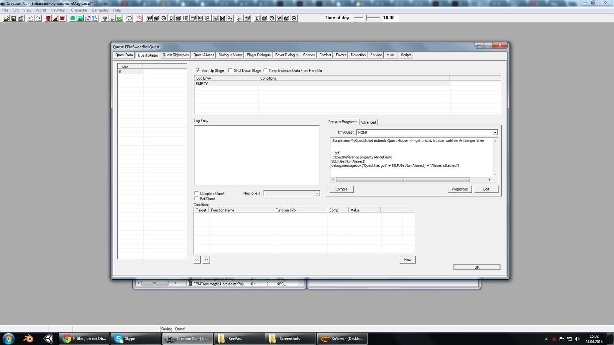The image size is (614, 345).
Task: Click the save floppy disk icon
Action: tap(14, 18)
